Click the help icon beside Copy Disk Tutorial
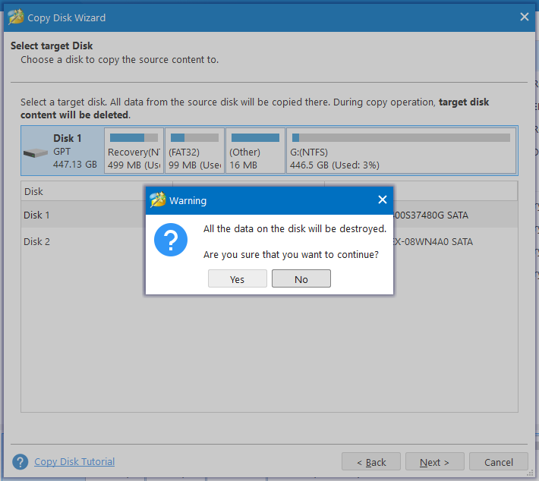Viewport: 539px width, 481px height. tap(20, 462)
